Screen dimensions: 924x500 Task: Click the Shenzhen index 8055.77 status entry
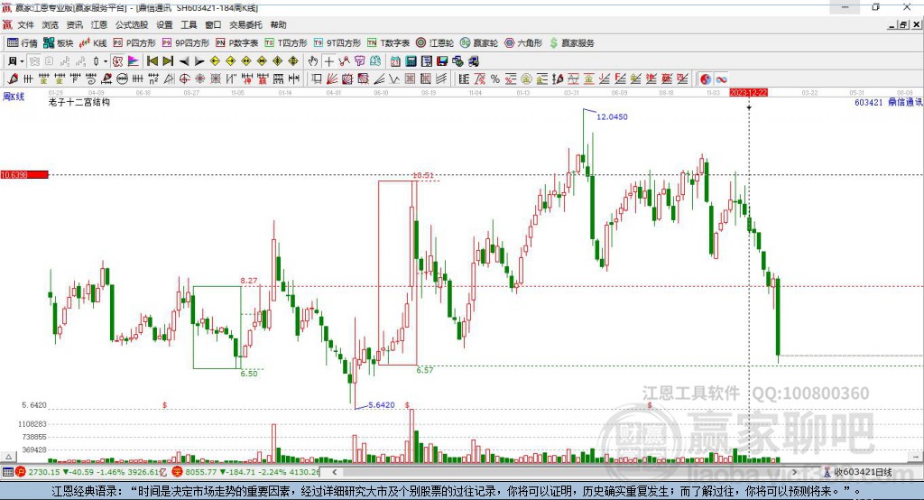click(x=246, y=472)
